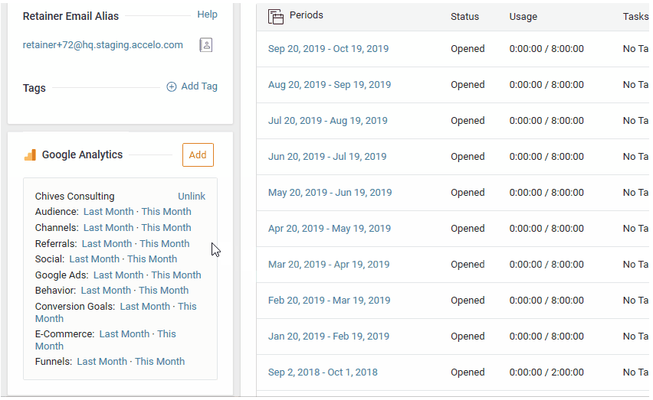Image resolution: width=653 pixels, height=400 pixels.
Task: Open period May 20, 2019 - Jun 19, 2019
Action: pos(330,193)
